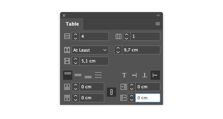The width and height of the screenshot is (223, 119).
Task: Increase the number of rows
Action: [76, 34]
